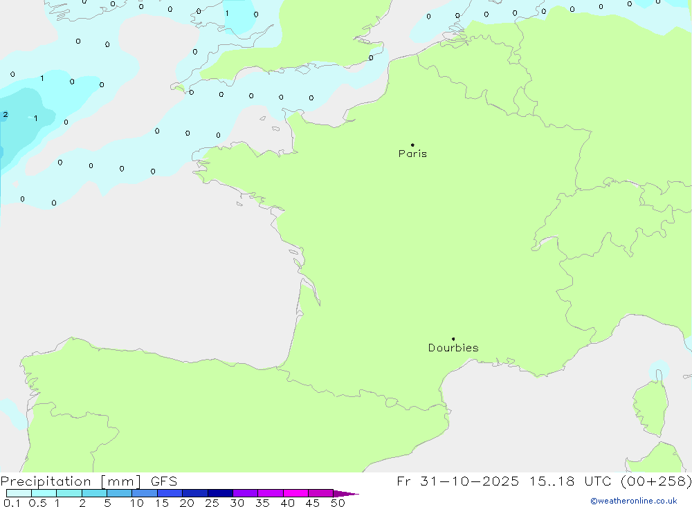The height and width of the screenshot is (507, 692).
Task: Click the '50' legend scale value
Action: [338, 503]
